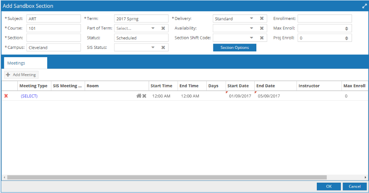Click into the Subject field containing ART
Image resolution: width=369 pixels, height=193 pixels.
click(54, 19)
